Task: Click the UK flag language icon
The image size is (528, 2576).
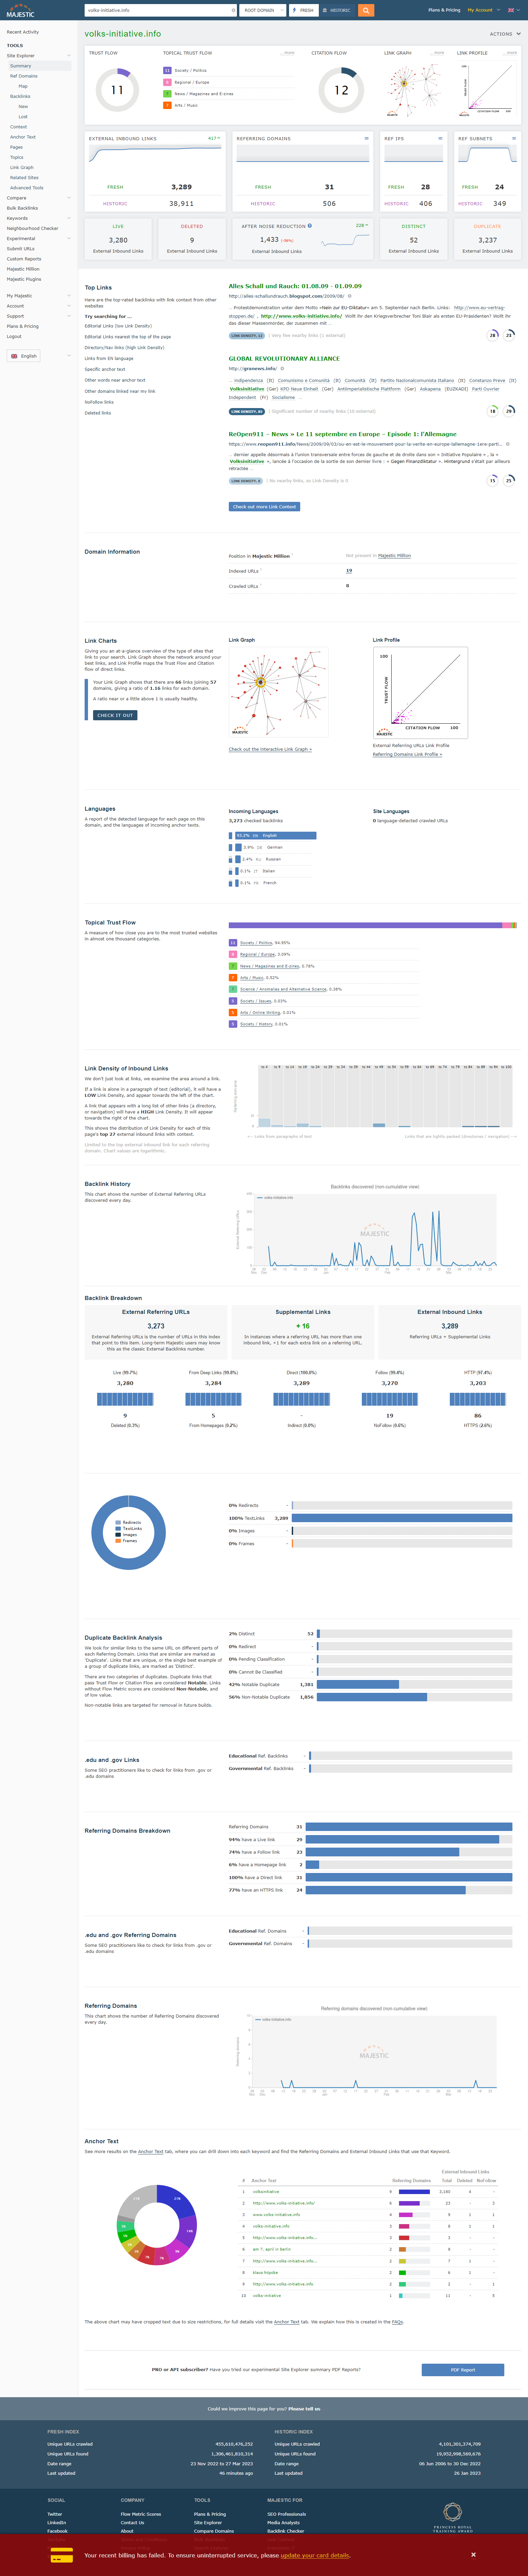Action: point(14,356)
